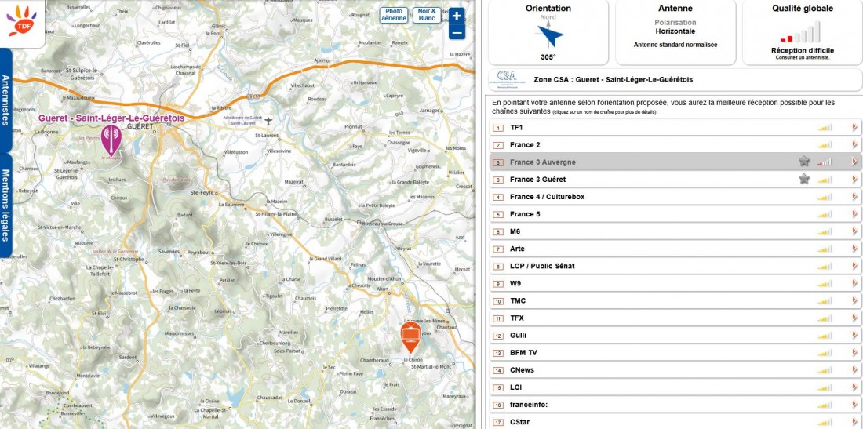This screenshot has height=429, width=863.
Task: Open France 2 channel name
Action: (525, 144)
